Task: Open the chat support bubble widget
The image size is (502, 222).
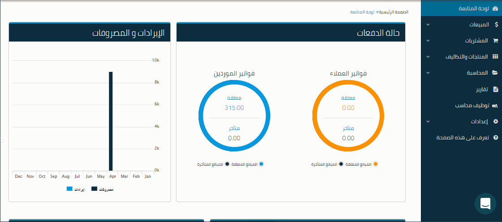Action: coord(485,204)
